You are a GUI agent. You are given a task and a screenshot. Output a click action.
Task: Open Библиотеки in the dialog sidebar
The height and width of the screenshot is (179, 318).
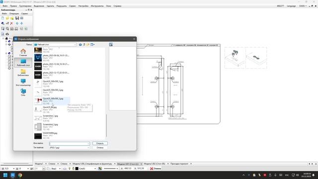(x=23, y=73)
